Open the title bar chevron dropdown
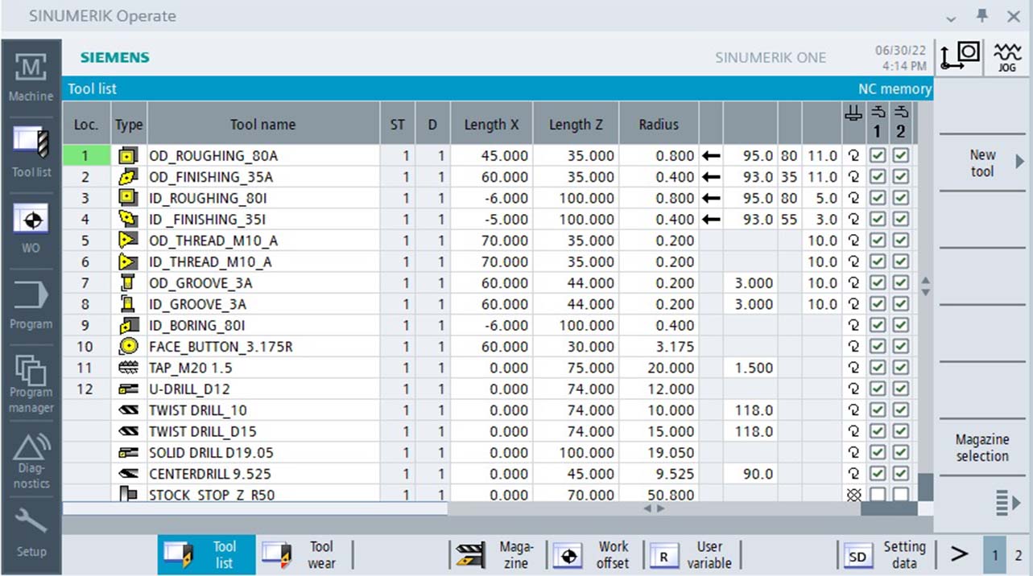1033x576 pixels. coord(952,17)
